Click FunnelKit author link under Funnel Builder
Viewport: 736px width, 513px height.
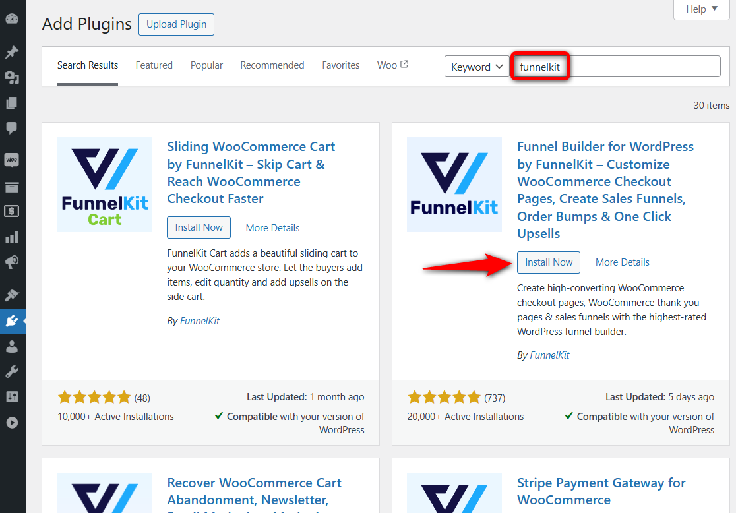(x=549, y=355)
